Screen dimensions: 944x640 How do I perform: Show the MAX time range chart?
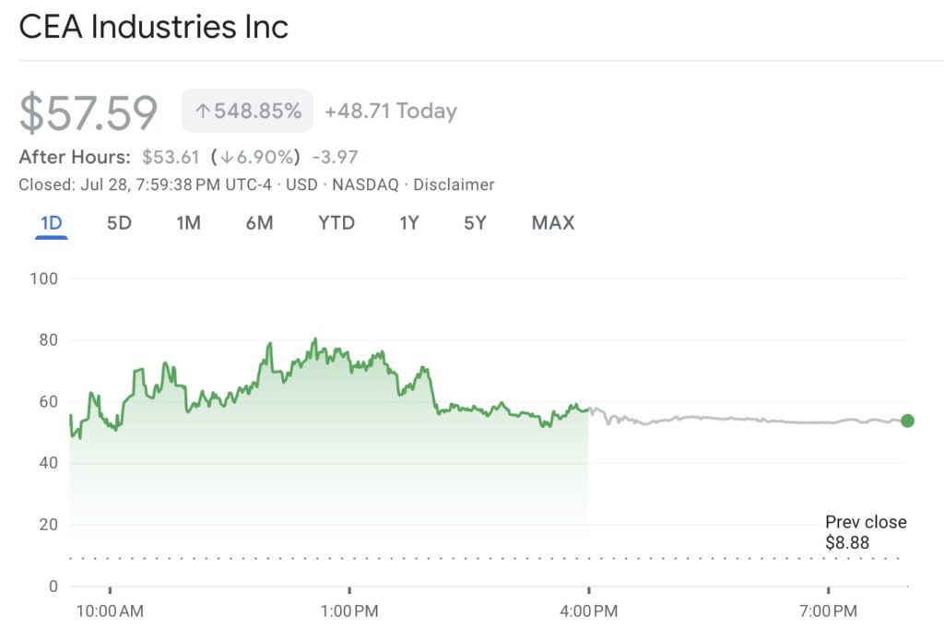pos(552,222)
